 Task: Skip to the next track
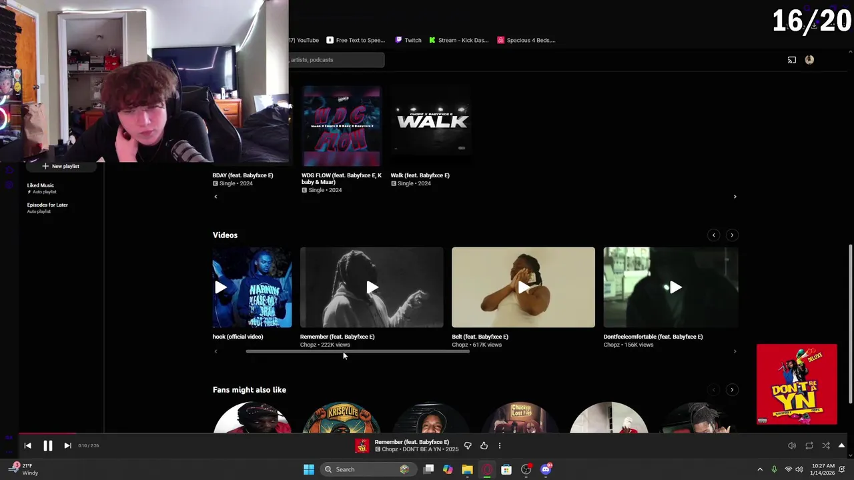67,445
